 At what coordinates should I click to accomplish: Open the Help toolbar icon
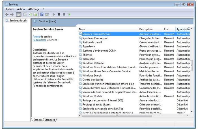42,14
